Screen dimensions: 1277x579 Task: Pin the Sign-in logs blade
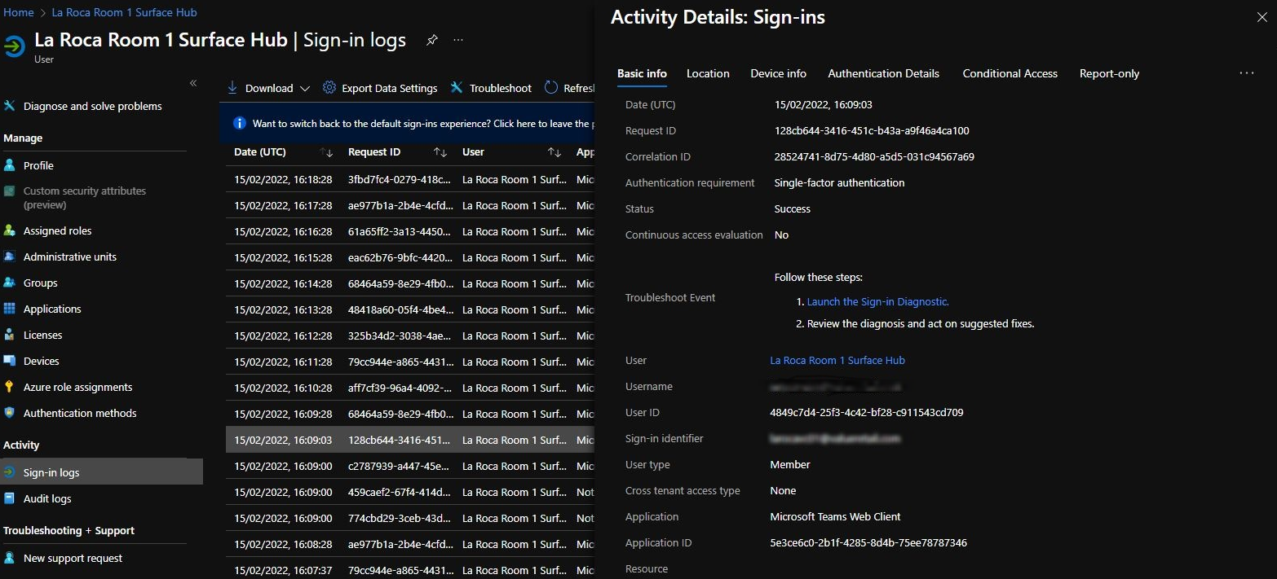point(431,40)
